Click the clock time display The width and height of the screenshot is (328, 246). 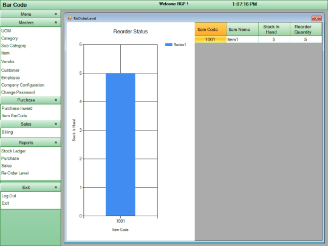coord(245,4)
